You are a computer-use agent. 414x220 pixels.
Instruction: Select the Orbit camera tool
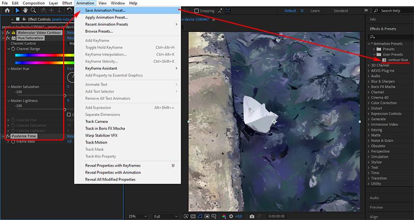[x=43, y=10]
